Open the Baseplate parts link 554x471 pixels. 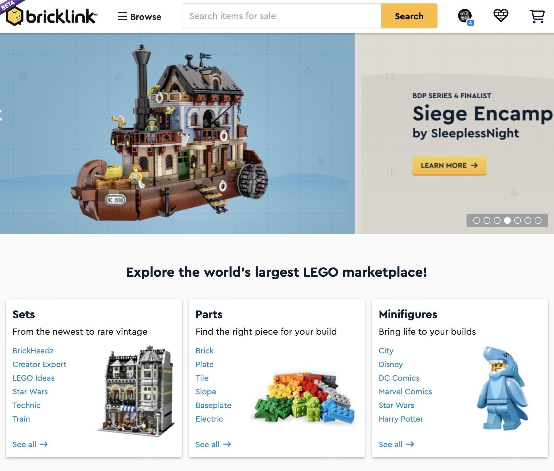tap(213, 405)
